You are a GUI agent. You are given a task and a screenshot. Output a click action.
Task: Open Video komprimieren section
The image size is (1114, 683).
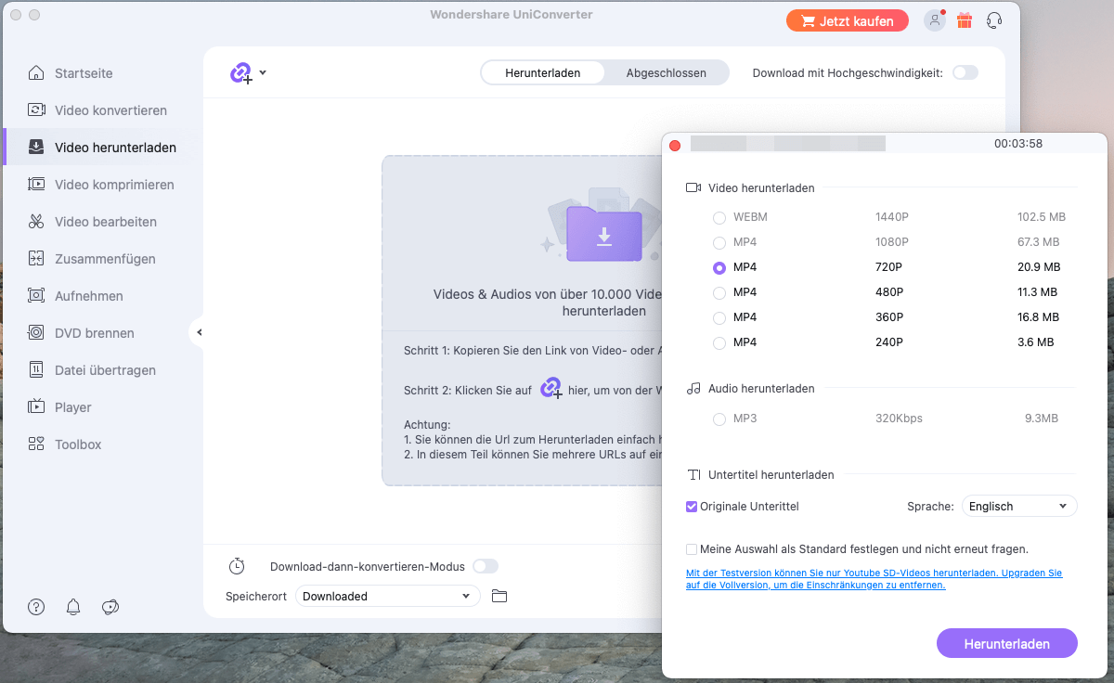tap(114, 185)
